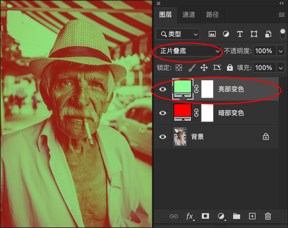Hide the 背景 layer
Screen dimensions: 288x228
[163, 137]
